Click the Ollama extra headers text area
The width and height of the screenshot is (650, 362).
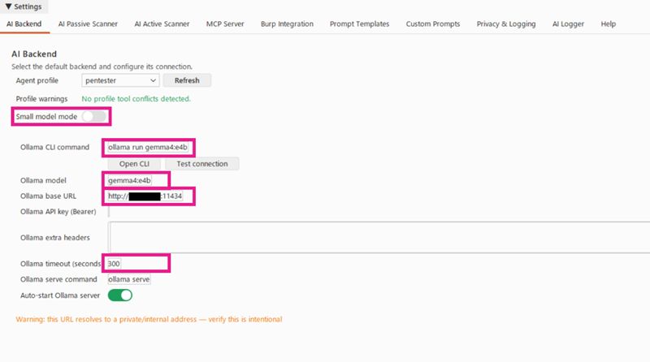point(379,237)
